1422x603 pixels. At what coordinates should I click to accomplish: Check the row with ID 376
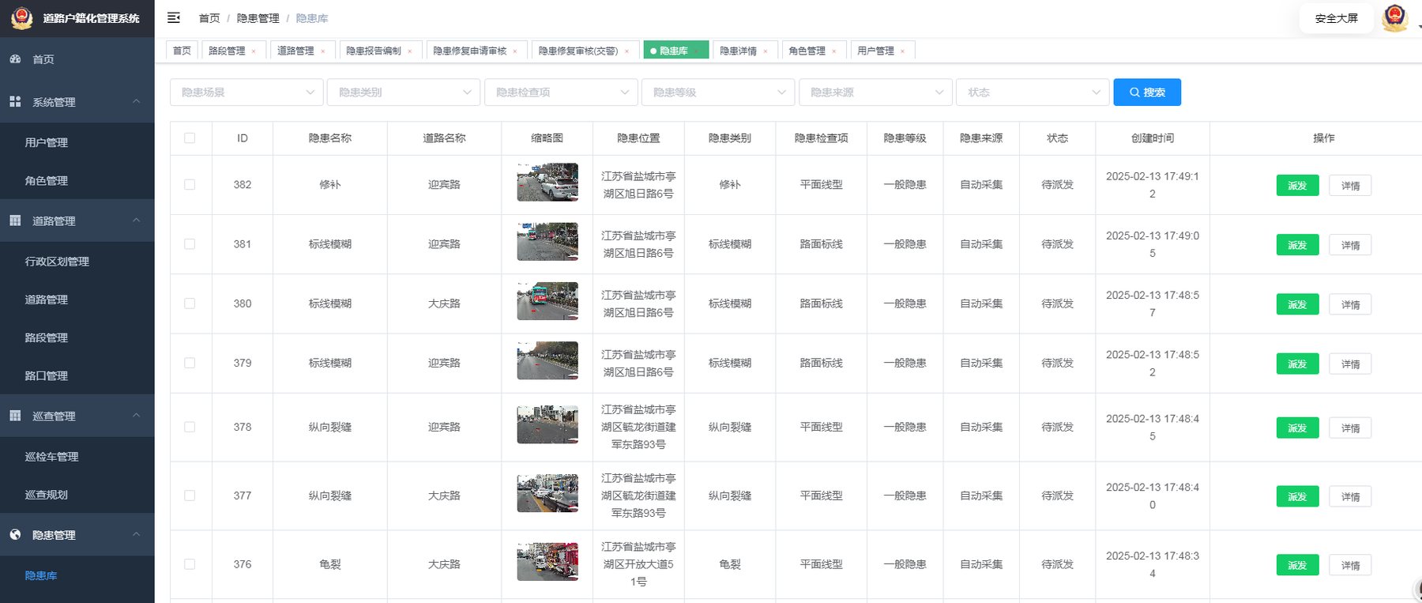click(190, 564)
